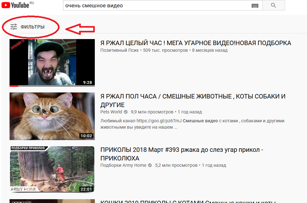The width and height of the screenshot is (307, 203).
Task: Click the description text 'Любимый канал https://goo.gl/pz6TmJ'
Action: coord(141,121)
